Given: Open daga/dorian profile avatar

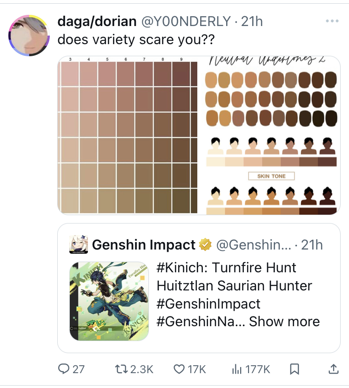Looking at the screenshot, I should click(29, 35).
